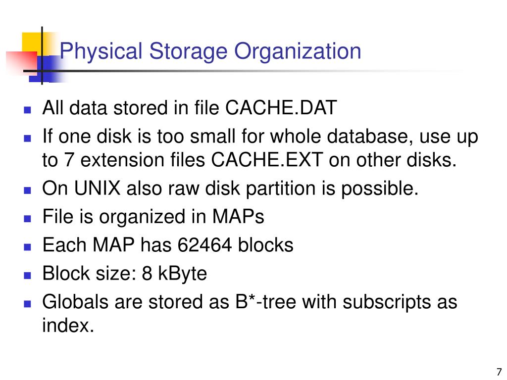
Task: Click the B*-tree text in last bullet
Action: pos(265,302)
